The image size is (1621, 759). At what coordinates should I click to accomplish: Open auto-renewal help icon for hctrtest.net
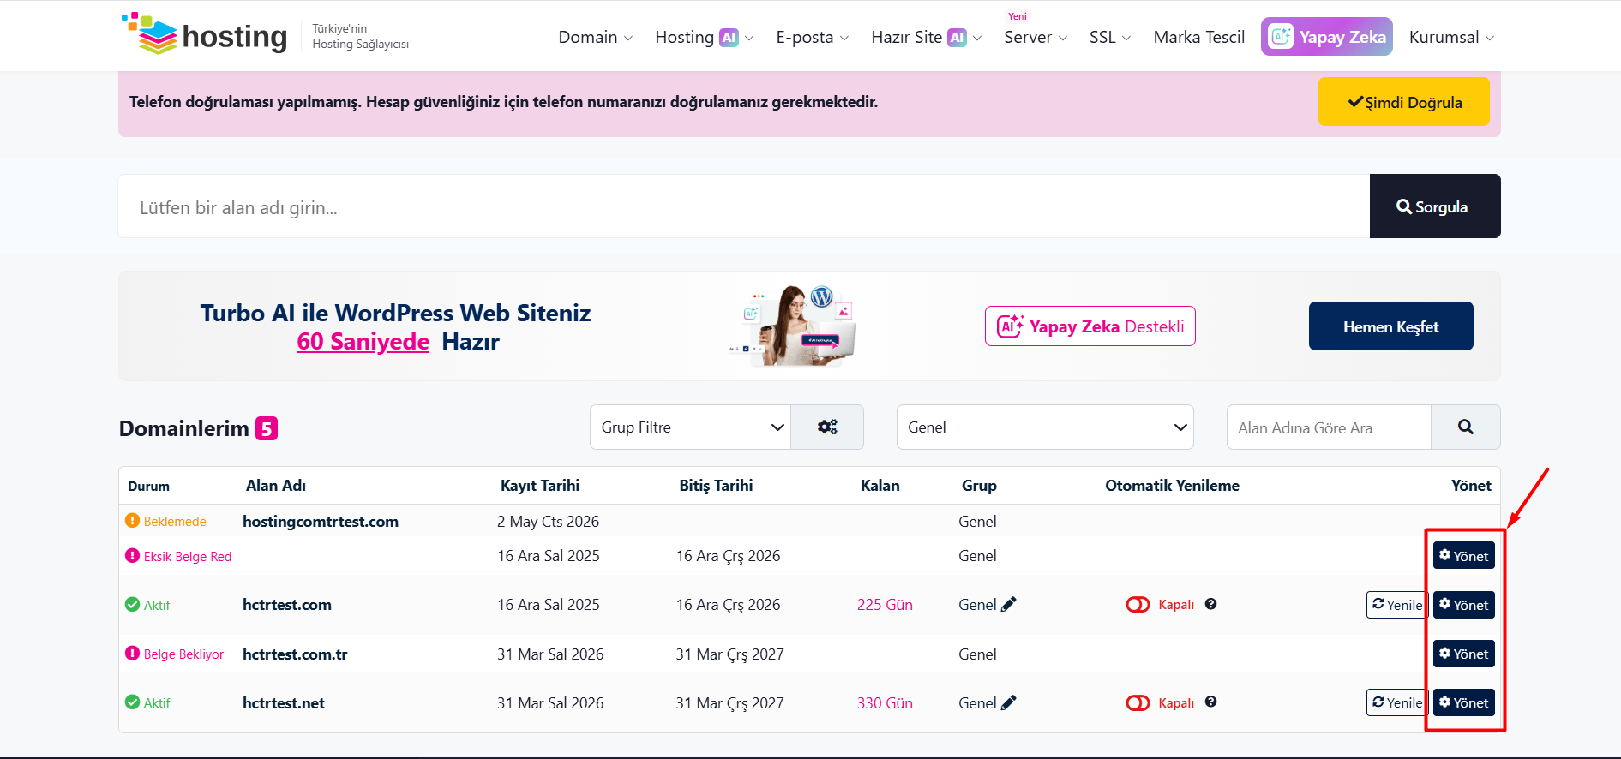coord(1210,702)
